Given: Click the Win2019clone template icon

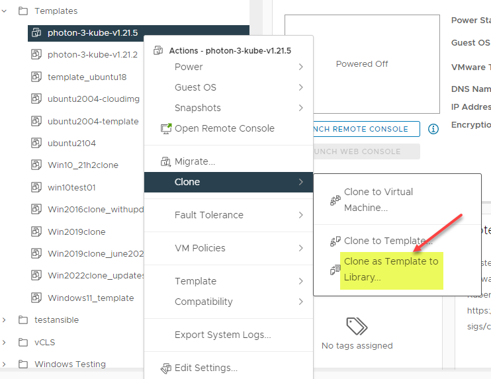Looking at the screenshot, I should tap(36, 232).
